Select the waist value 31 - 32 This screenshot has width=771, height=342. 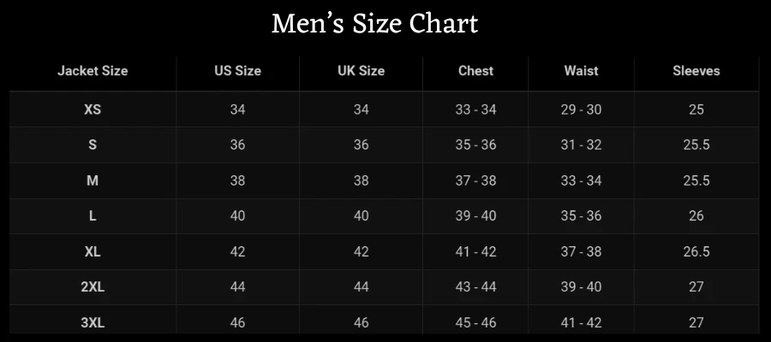pos(581,145)
